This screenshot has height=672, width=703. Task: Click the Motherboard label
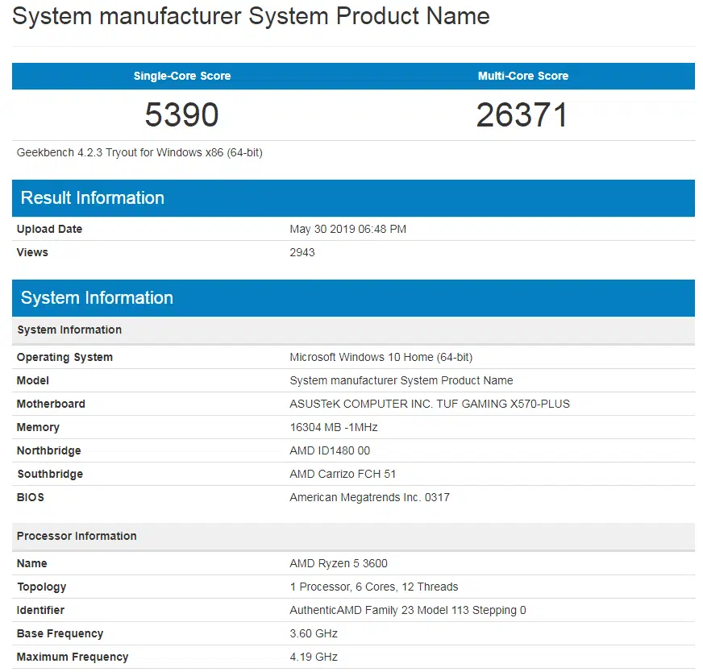click(x=51, y=404)
